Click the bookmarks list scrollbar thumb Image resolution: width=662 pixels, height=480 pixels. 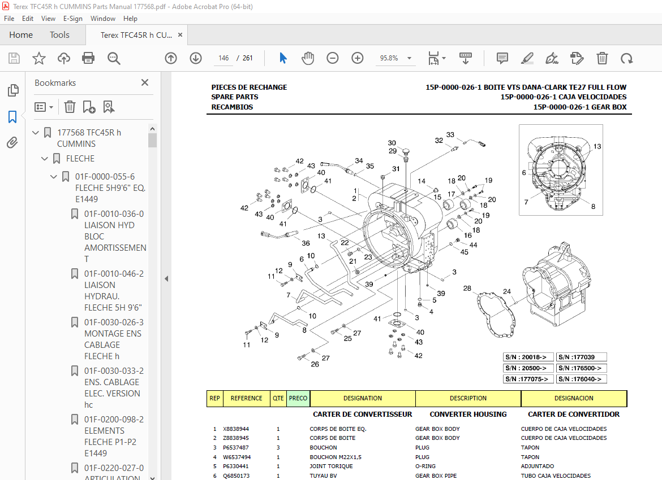152,140
